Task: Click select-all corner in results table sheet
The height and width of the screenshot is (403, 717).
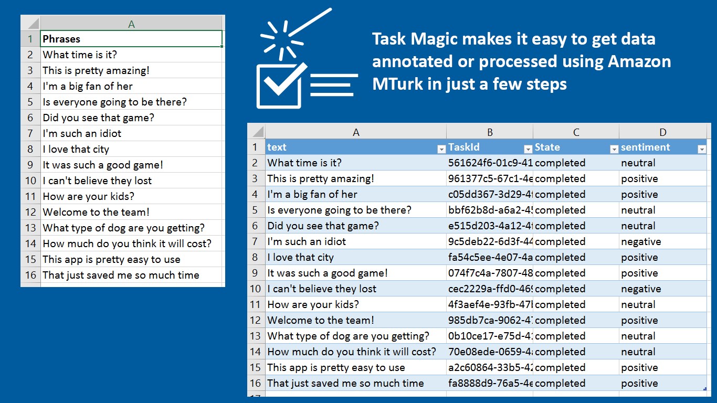Action: point(256,132)
